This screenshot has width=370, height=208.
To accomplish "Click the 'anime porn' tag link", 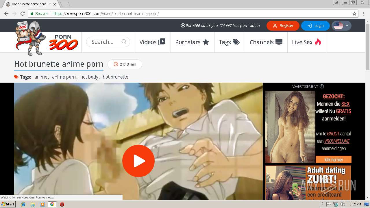I will [x=64, y=77].
